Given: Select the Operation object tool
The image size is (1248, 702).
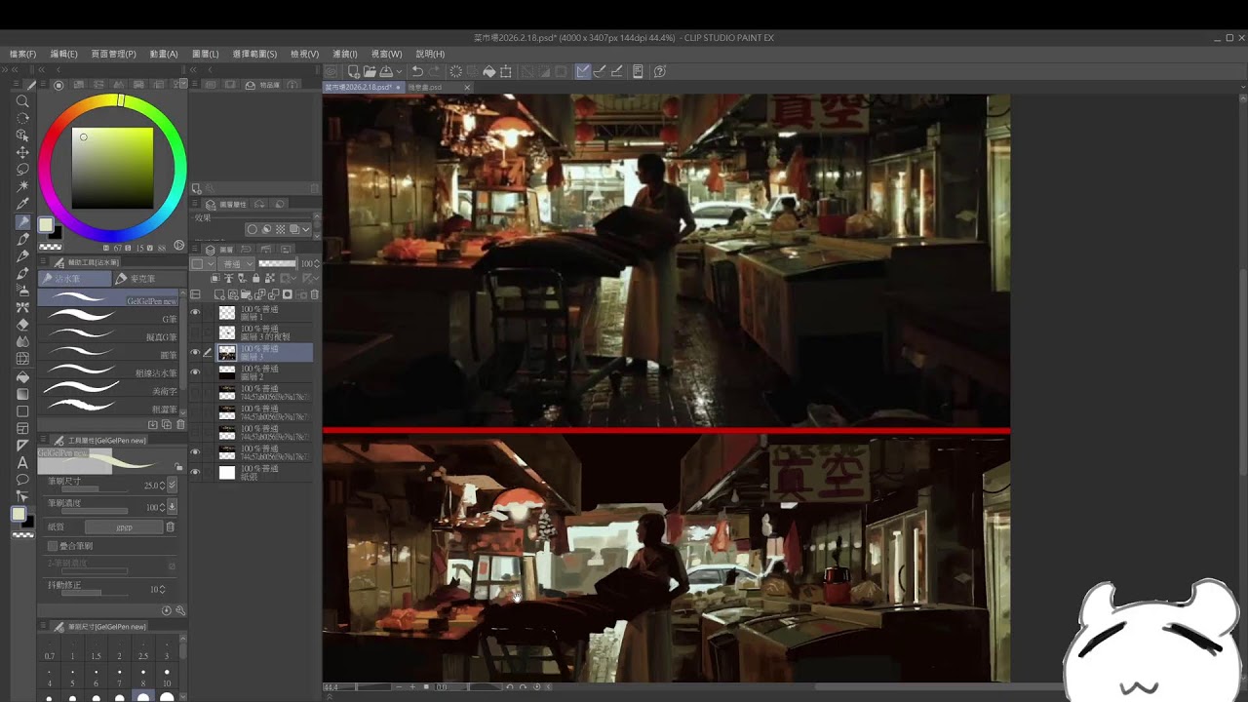Looking at the screenshot, I should pos(22,136).
